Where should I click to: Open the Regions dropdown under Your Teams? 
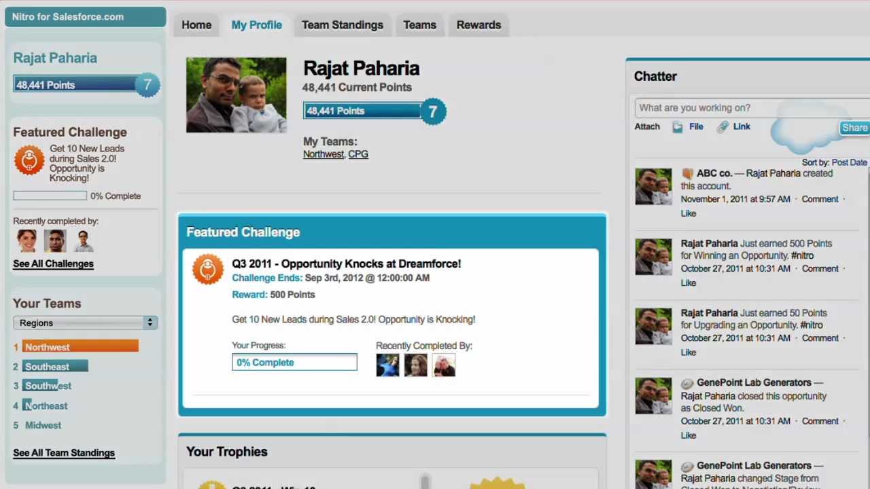point(85,323)
